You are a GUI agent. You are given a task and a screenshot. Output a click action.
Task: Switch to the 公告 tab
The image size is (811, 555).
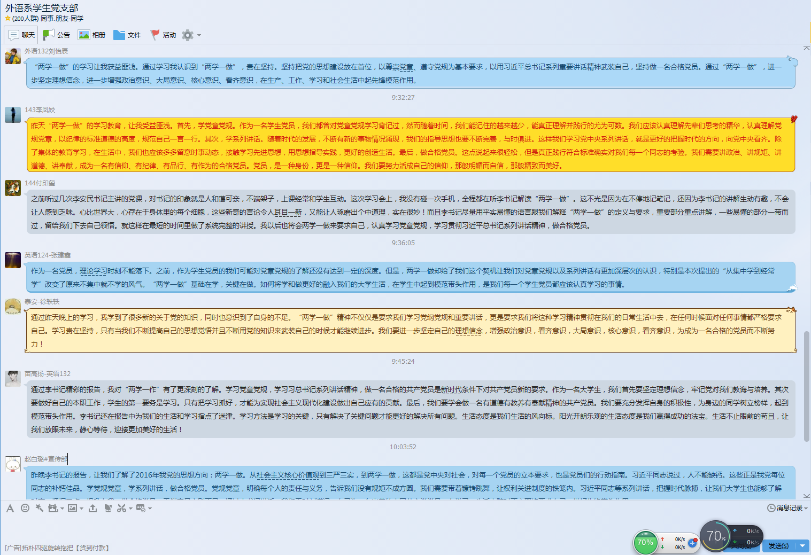point(57,35)
